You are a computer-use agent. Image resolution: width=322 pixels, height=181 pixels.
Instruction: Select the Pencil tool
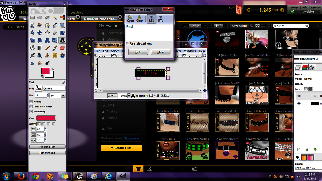pyautogui.click(x=47, y=48)
